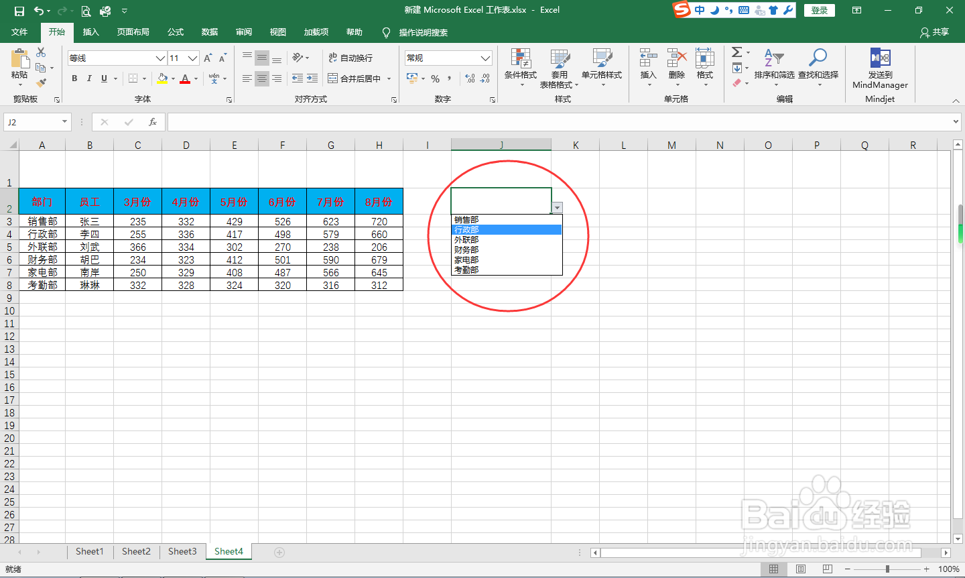Adjust the zoom slider
The height and width of the screenshot is (578, 965).
click(887, 569)
